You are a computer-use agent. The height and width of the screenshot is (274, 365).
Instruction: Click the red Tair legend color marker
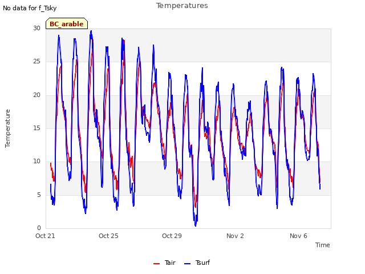click(x=156, y=264)
